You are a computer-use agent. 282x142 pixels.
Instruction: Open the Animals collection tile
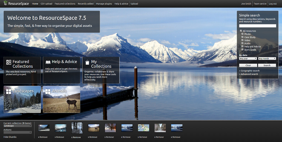(61, 99)
